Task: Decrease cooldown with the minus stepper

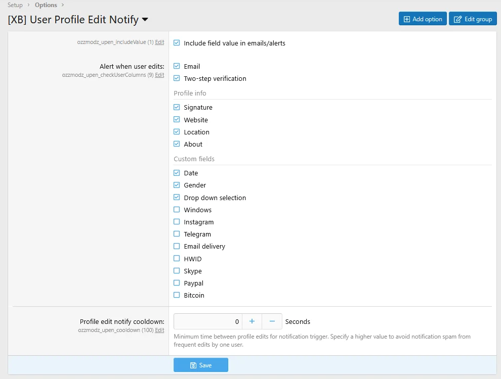Action: 272,321
